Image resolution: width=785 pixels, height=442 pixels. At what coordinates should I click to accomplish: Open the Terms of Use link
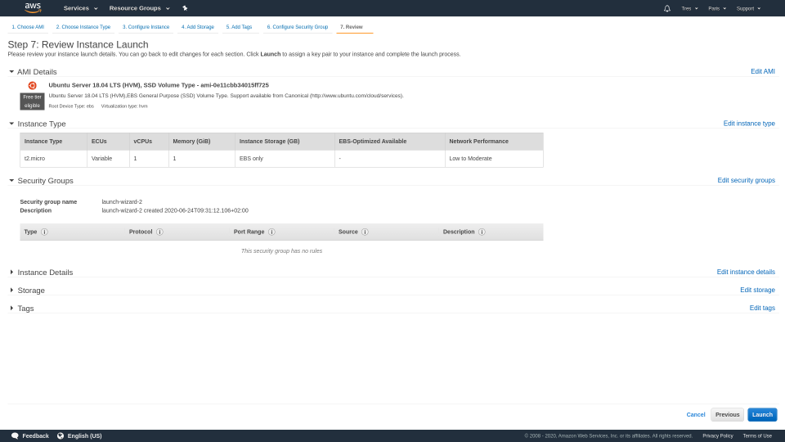757,436
